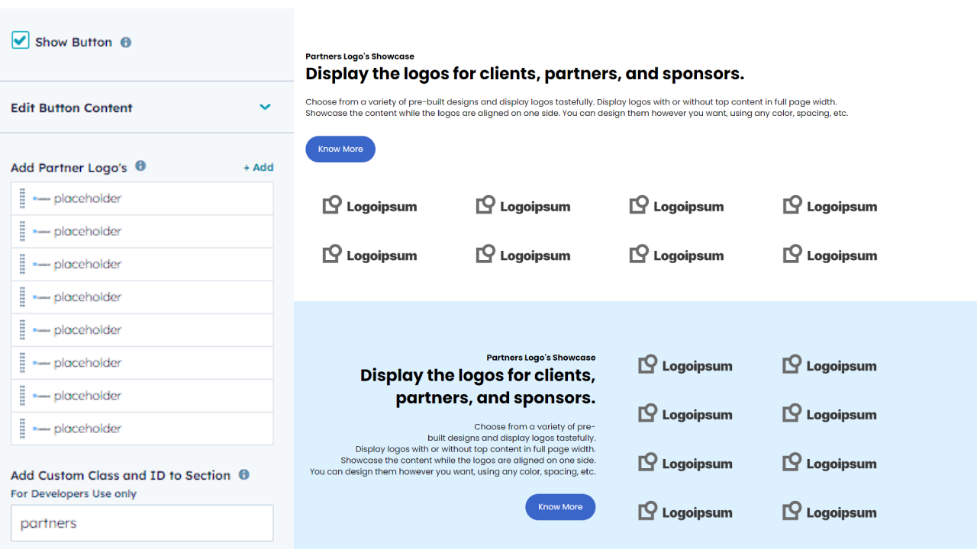Click the left-aligned headline in white section
Screen dimensions: 977x549
point(524,74)
